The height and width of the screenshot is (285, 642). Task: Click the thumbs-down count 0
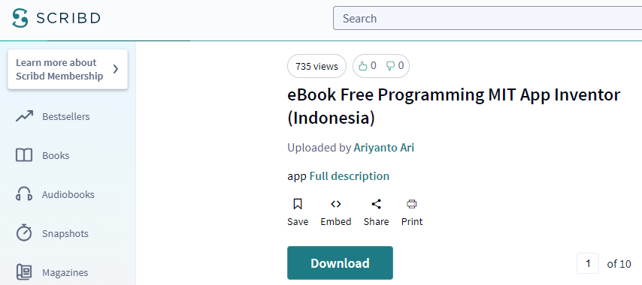click(401, 66)
